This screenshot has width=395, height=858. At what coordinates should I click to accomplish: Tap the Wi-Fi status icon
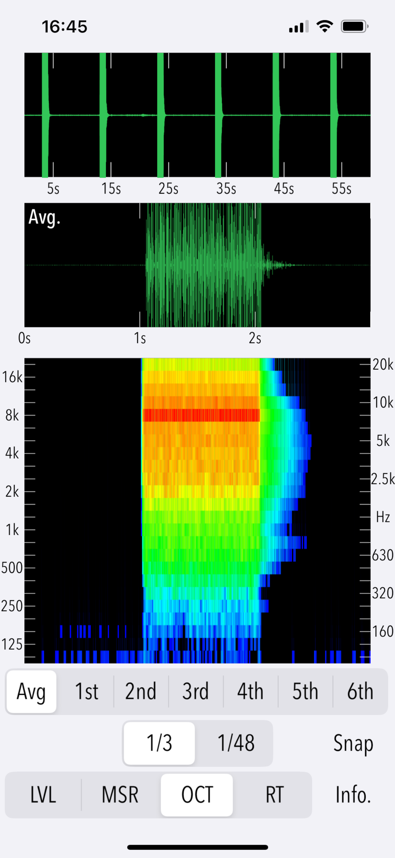325,26
